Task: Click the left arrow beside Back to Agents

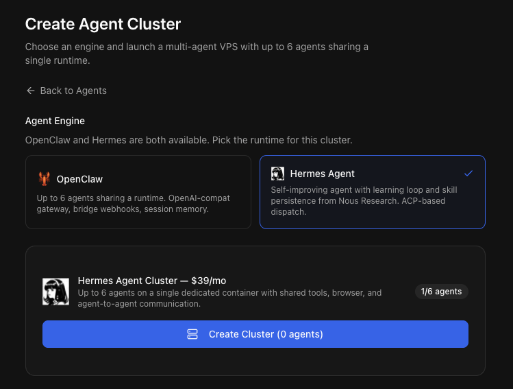Action: click(30, 91)
